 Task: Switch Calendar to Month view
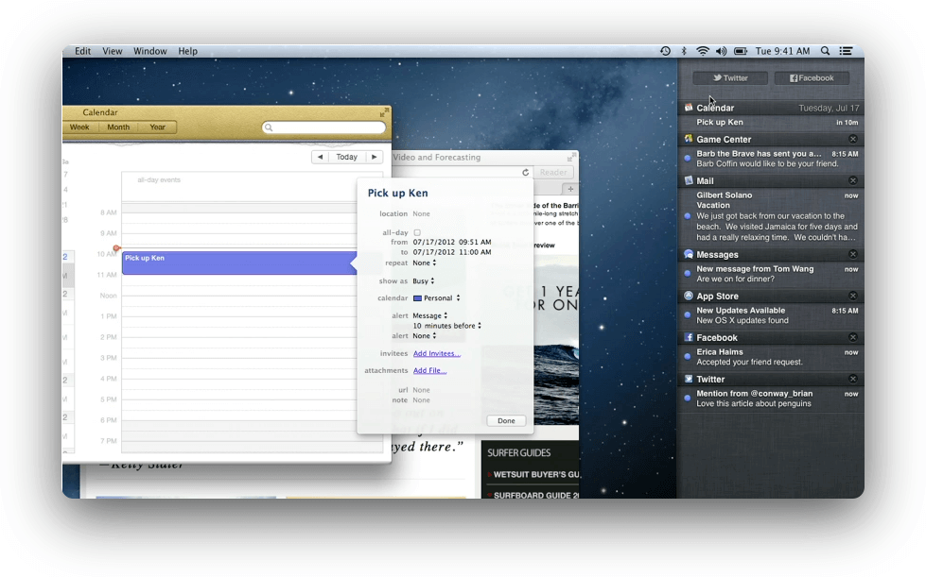tap(118, 127)
